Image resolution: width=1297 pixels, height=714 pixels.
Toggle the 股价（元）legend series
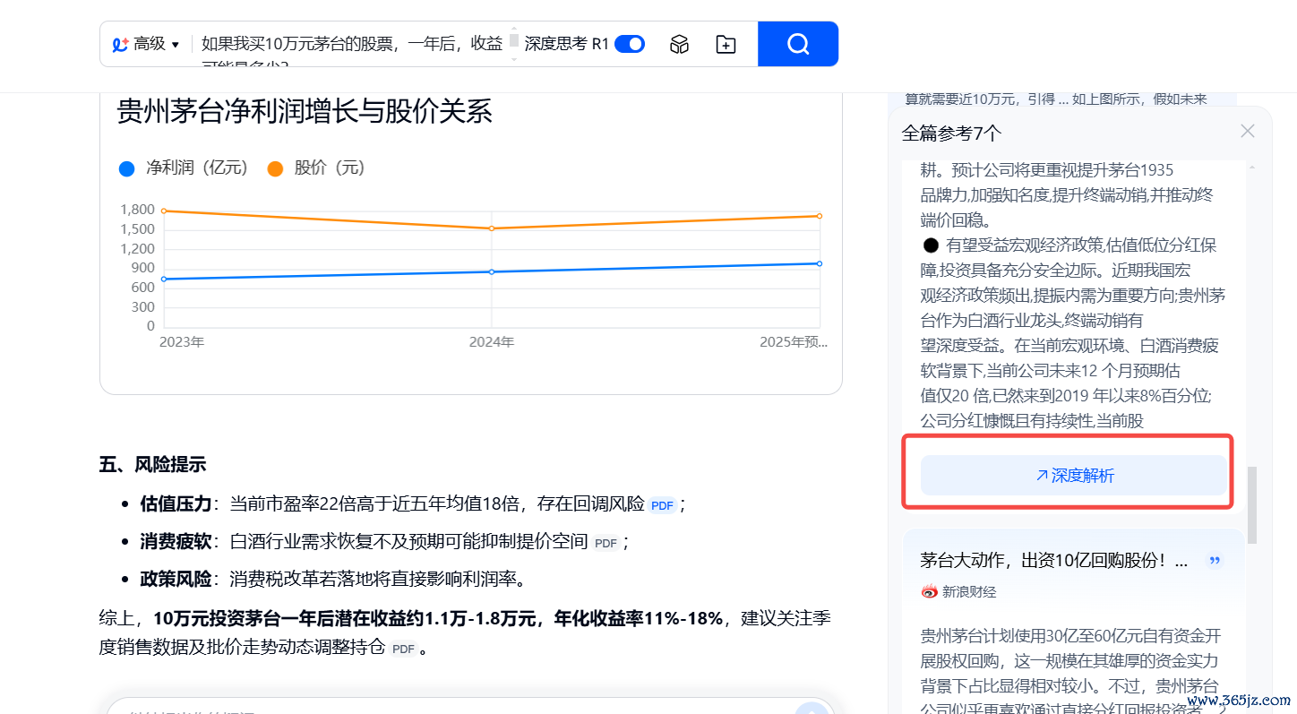pyautogui.click(x=316, y=168)
